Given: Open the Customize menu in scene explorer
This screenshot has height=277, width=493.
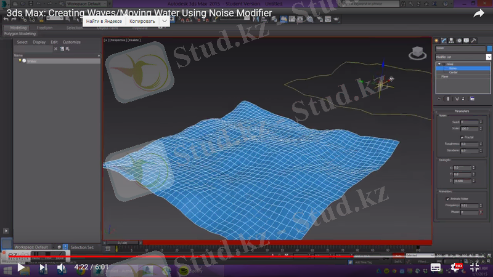Looking at the screenshot, I should point(71,42).
